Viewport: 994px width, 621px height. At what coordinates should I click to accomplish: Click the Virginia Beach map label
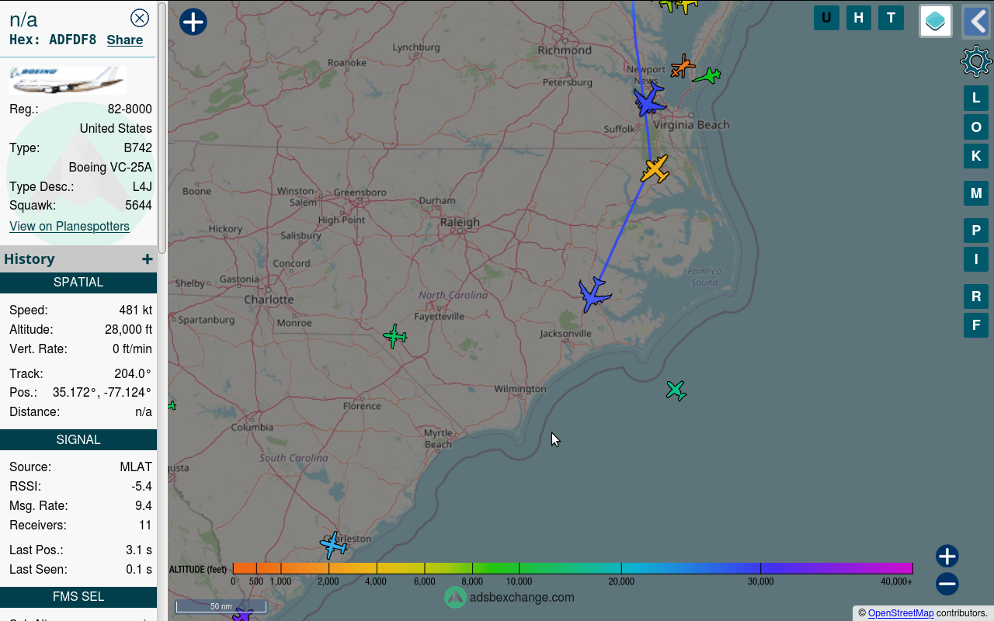click(691, 124)
